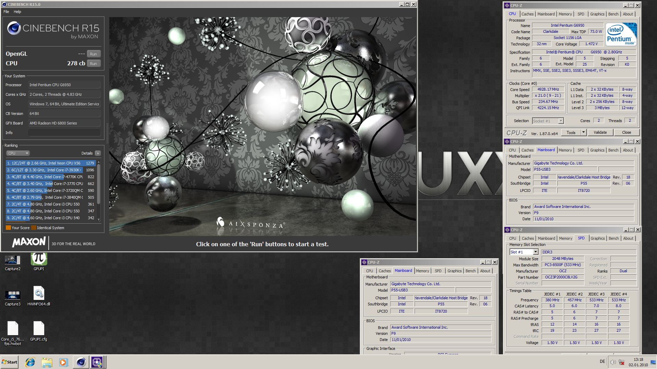Select the Core_i5 fps.hwbot file icon

(x=13, y=333)
